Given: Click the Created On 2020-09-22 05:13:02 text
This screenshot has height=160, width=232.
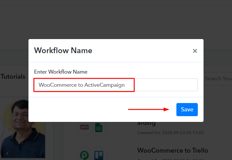Looking at the screenshot, I should point(170,132).
